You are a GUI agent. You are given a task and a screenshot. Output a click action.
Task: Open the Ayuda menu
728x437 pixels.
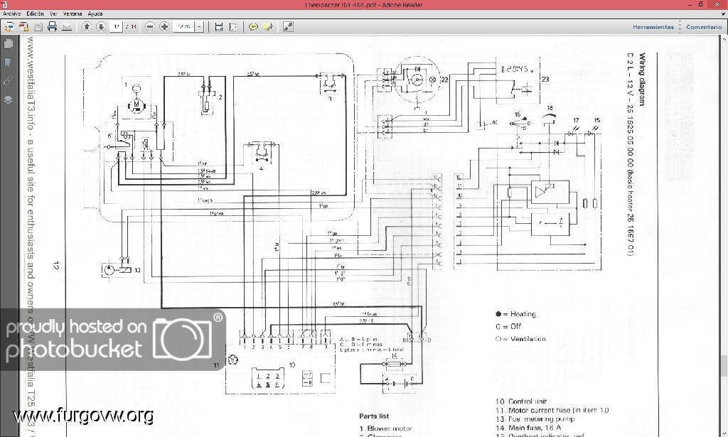(x=95, y=14)
